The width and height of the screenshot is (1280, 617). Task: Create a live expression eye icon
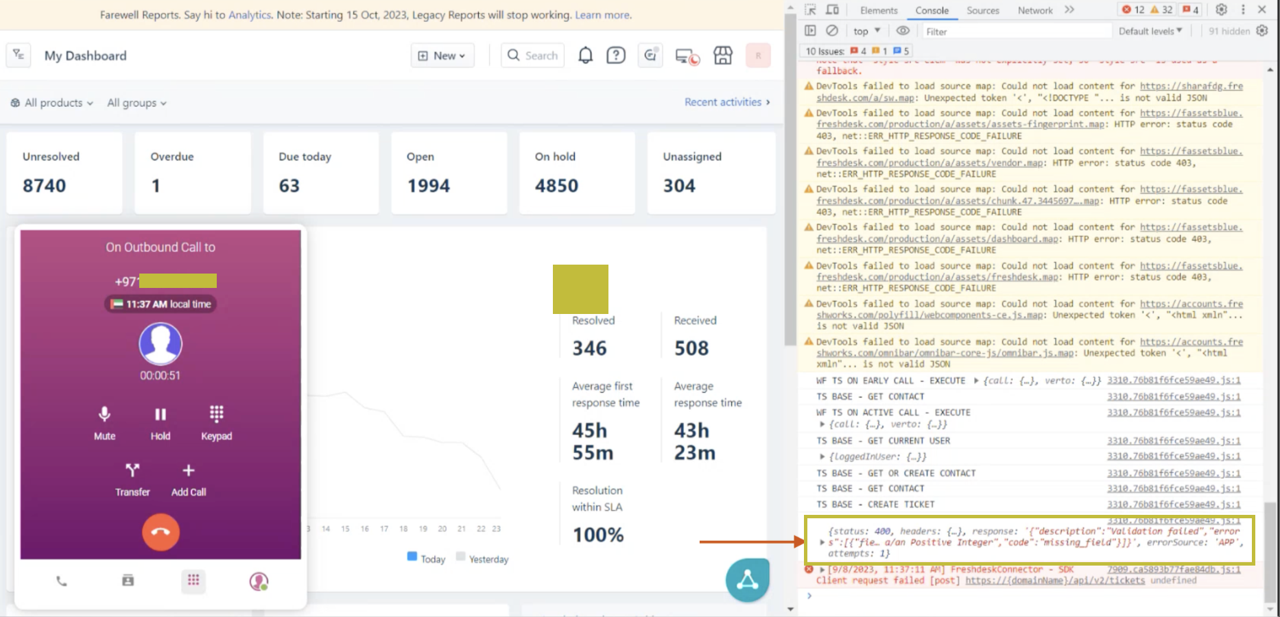[x=903, y=30]
